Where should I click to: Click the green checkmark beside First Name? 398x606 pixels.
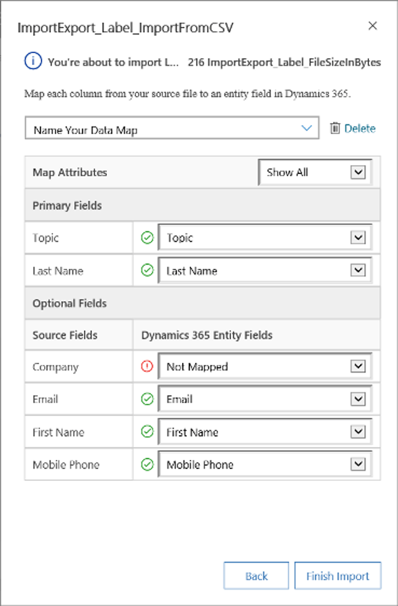pyautogui.click(x=146, y=431)
